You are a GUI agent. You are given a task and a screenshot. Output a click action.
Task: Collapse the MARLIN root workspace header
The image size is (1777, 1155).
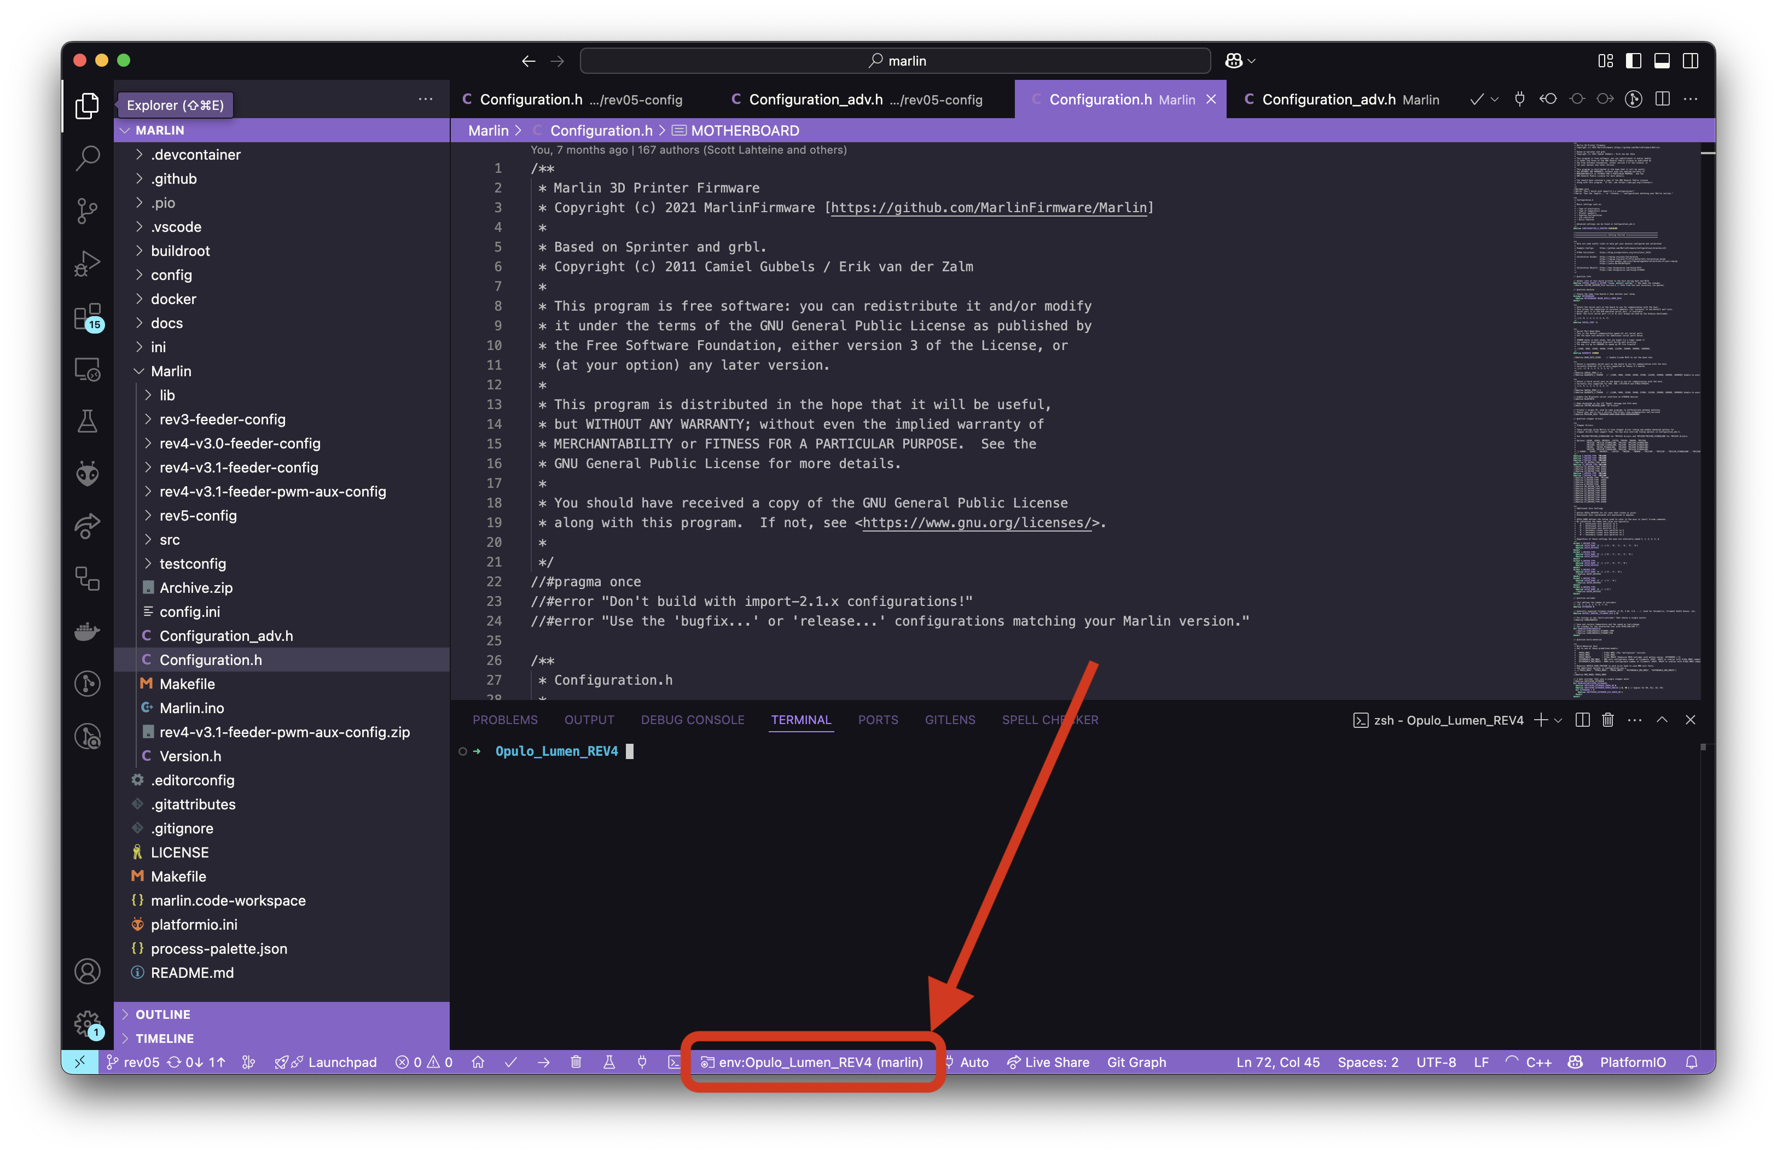click(281, 130)
